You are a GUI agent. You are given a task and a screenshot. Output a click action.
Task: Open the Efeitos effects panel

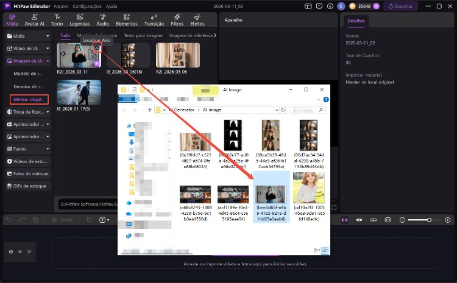coord(197,19)
